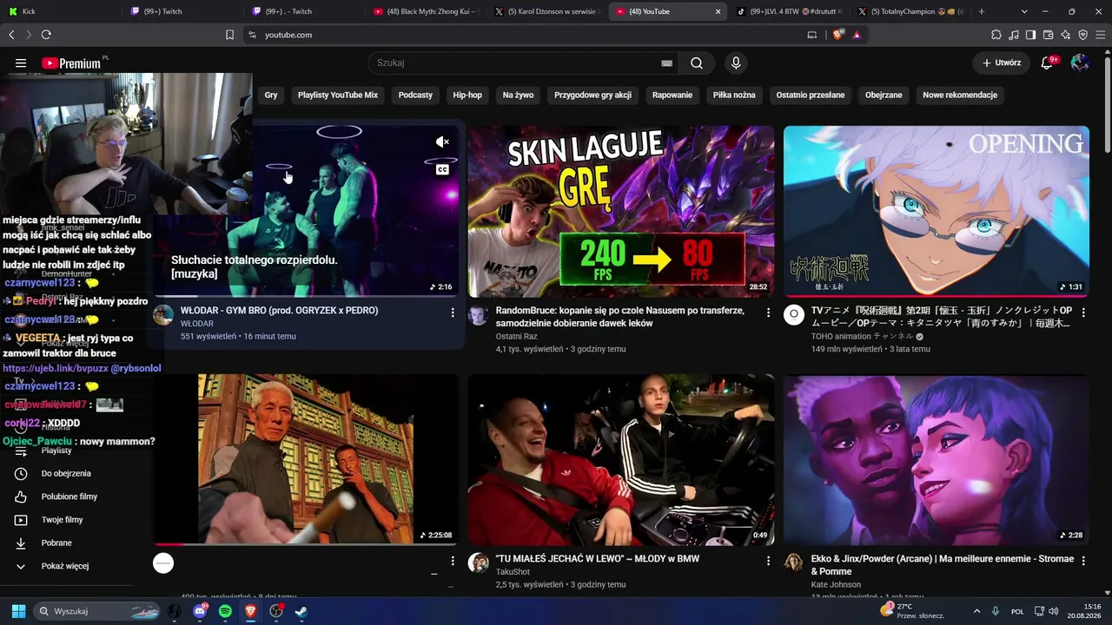Screen dimensions: 1112x625
Task: Open Spotify from the taskbar
Action: [225, 611]
